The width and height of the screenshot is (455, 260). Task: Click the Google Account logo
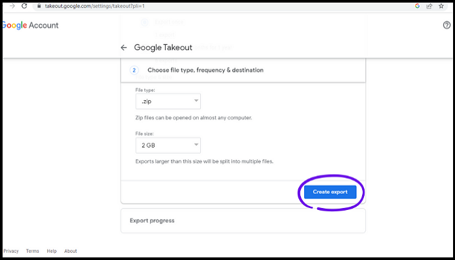tap(30, 25)
